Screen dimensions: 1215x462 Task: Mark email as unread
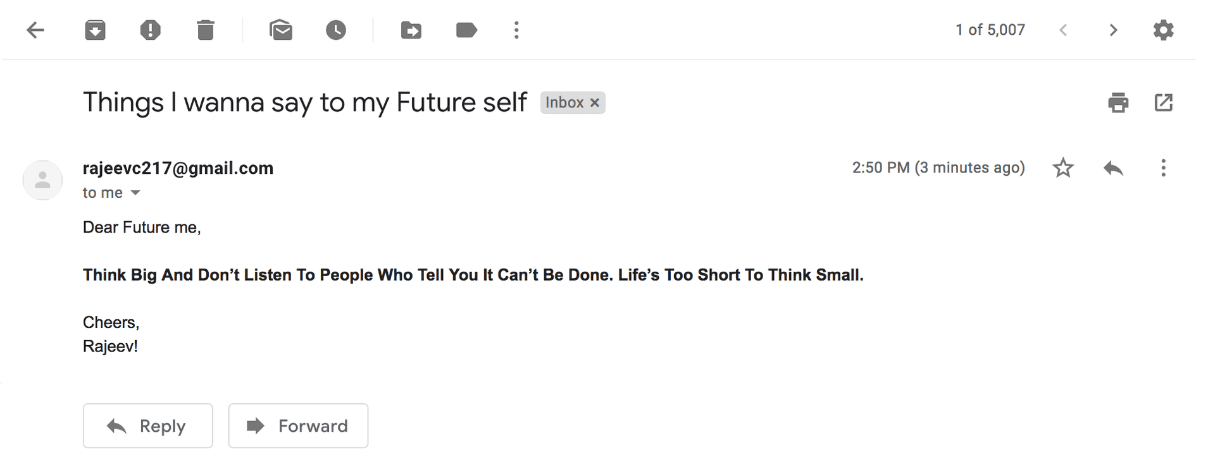point(281,30)
